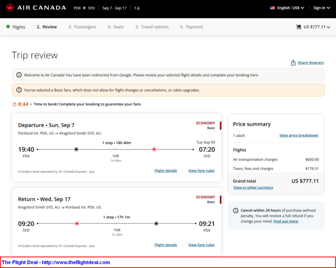
Task: View fare rules for Return Wed, Sep 17
Action: (x=201, y=245)
